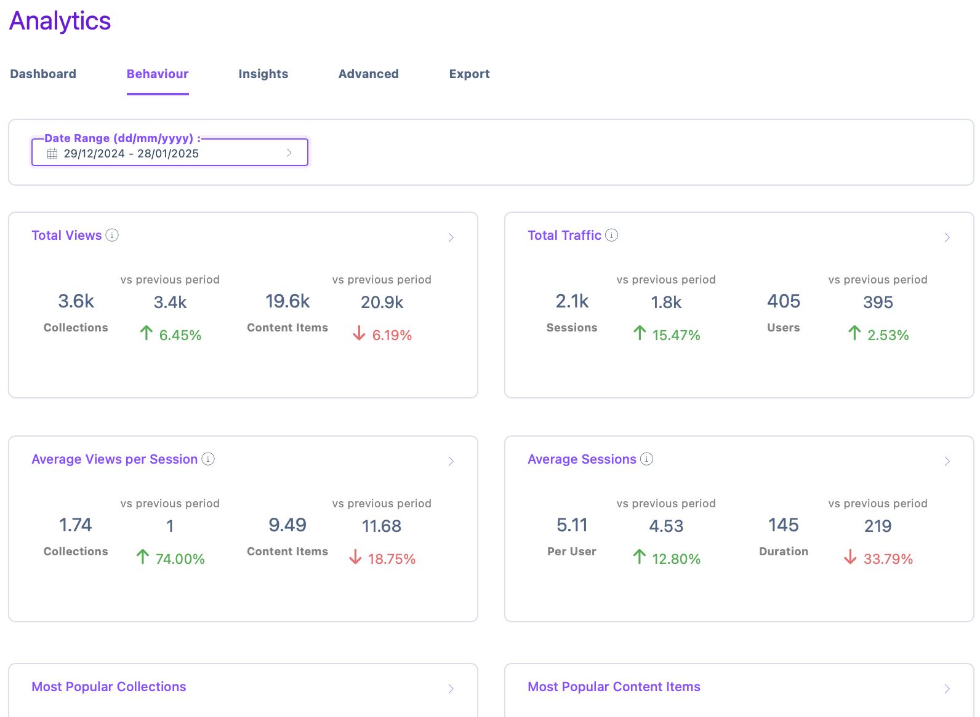980x717 pixels.
Task: Click the up arrow beside 15.47%
Action: coord(640,333)
